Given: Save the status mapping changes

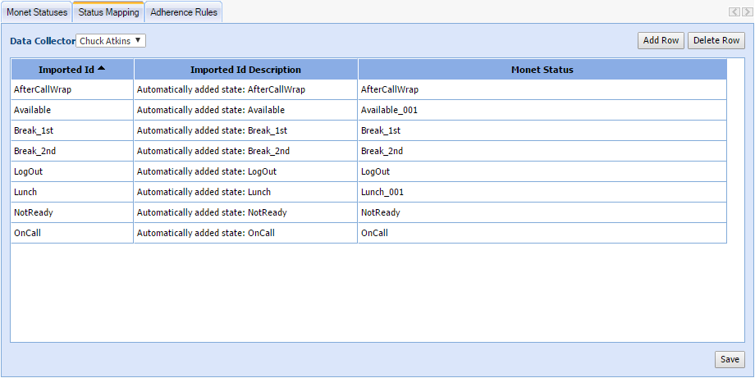Looking at the screenshot, I should 730,359.
